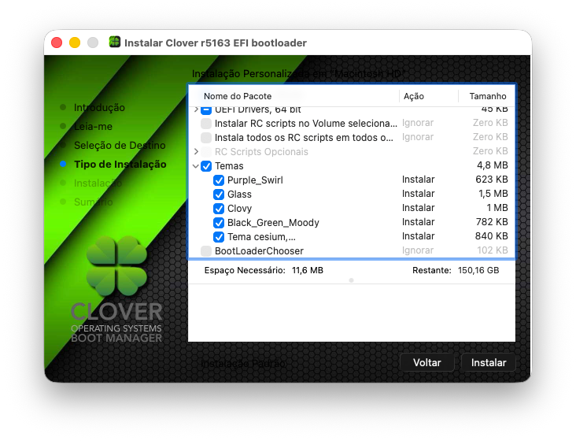Screen dimensions: 576x441
Task: Click the Ação column header
Action: click(x=414, y=96)
